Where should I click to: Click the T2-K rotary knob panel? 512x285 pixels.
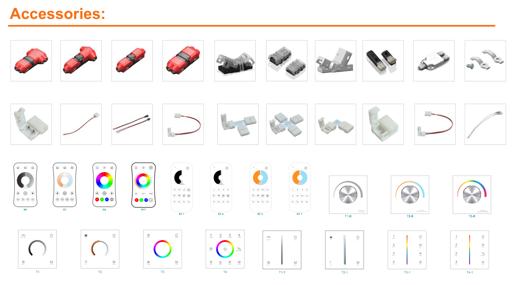(410, 195)
